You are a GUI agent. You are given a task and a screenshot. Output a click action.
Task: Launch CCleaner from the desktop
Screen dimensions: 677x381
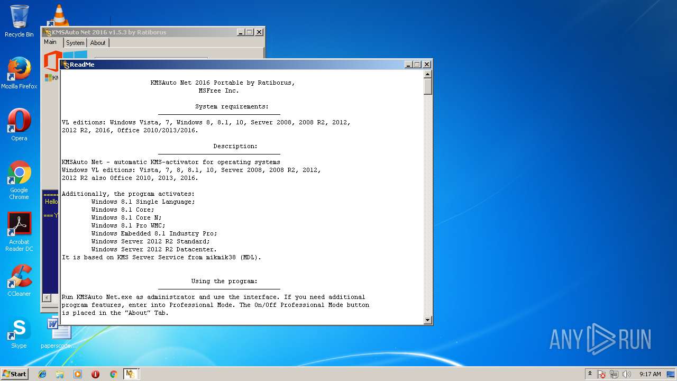pyautogui.click(x=19, y=280)
